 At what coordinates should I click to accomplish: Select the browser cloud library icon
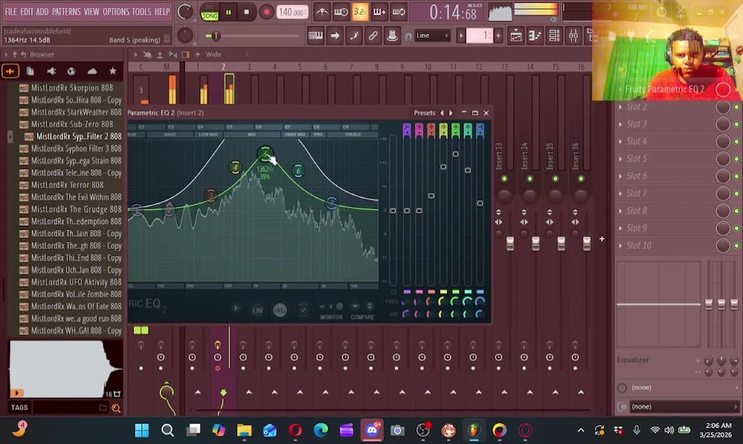92,72
